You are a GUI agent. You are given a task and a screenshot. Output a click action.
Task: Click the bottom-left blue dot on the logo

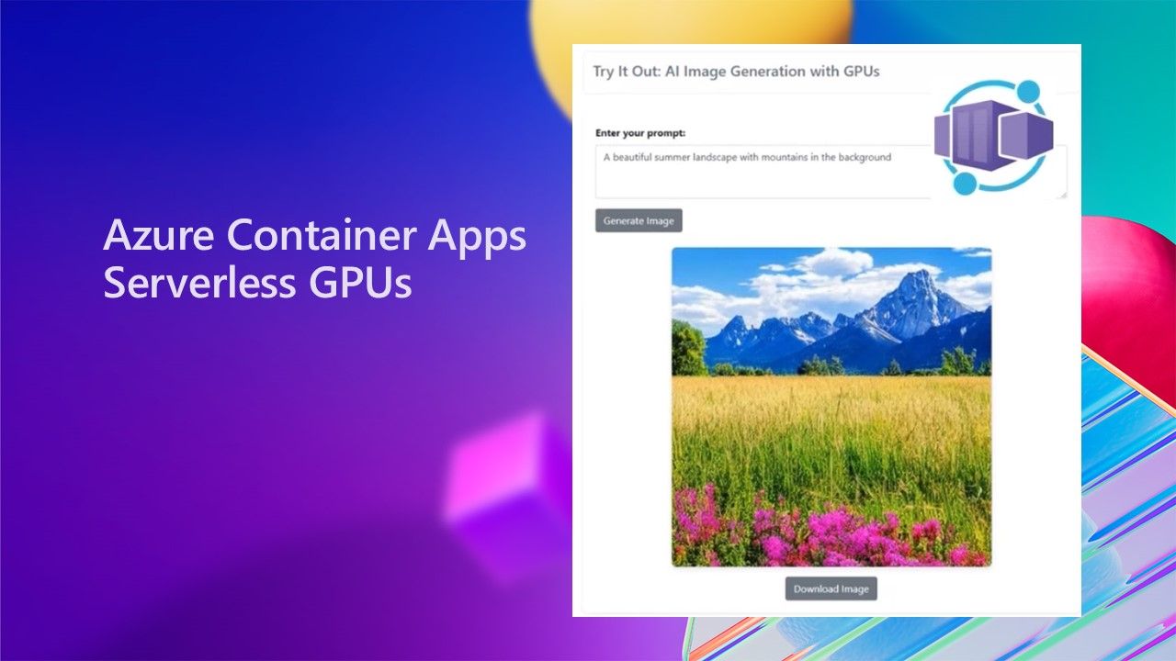[x=964, y=182]
